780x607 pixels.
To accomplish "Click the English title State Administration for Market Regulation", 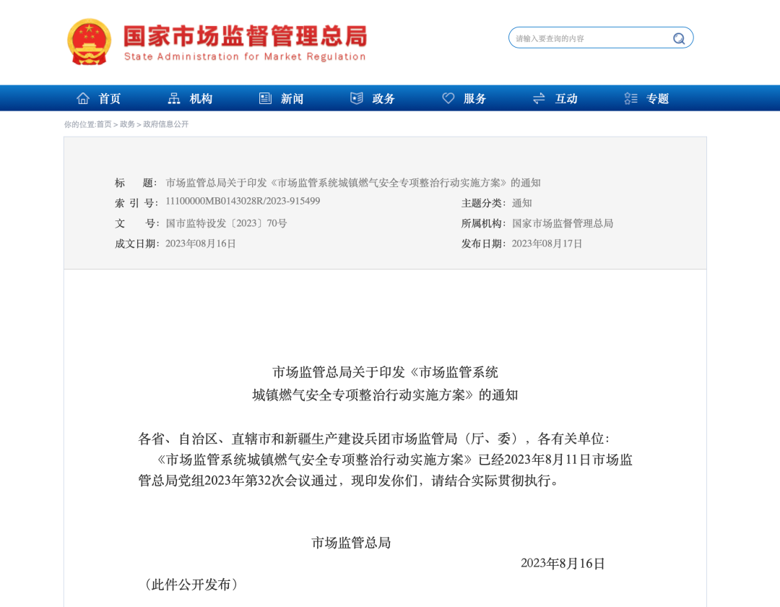I will [245, 56].
